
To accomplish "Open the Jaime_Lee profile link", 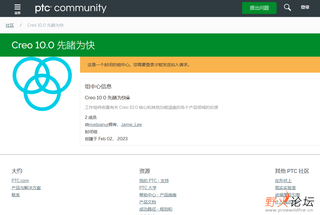I will (x=131, y=125).
